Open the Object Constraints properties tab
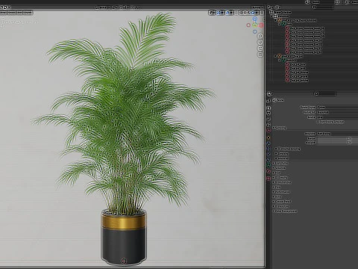Viewport: 358px width, 269px height. coord(268,160)
